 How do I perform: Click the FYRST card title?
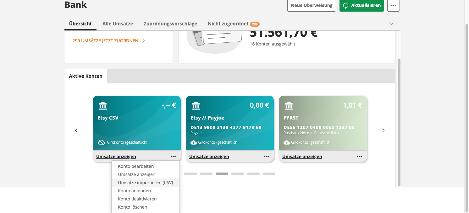click(291, 118)
